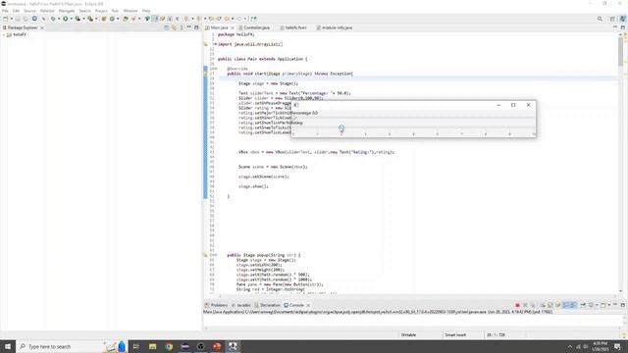Open the Refactor menu
Screen dimensions: 628x353
(47, 11)
